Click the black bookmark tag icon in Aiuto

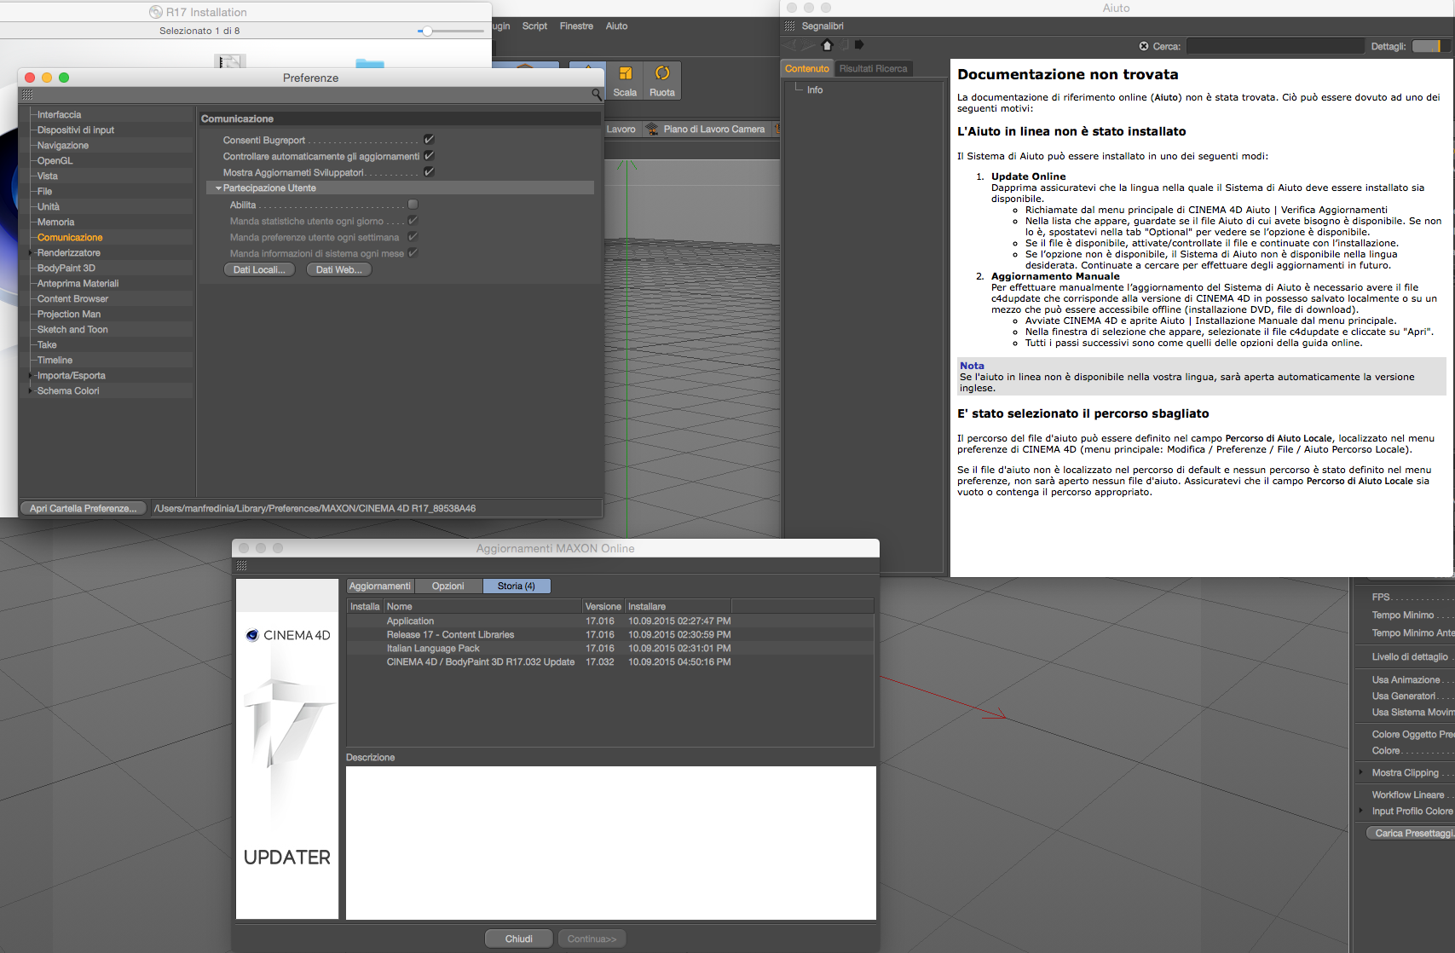tap(859, 44)
